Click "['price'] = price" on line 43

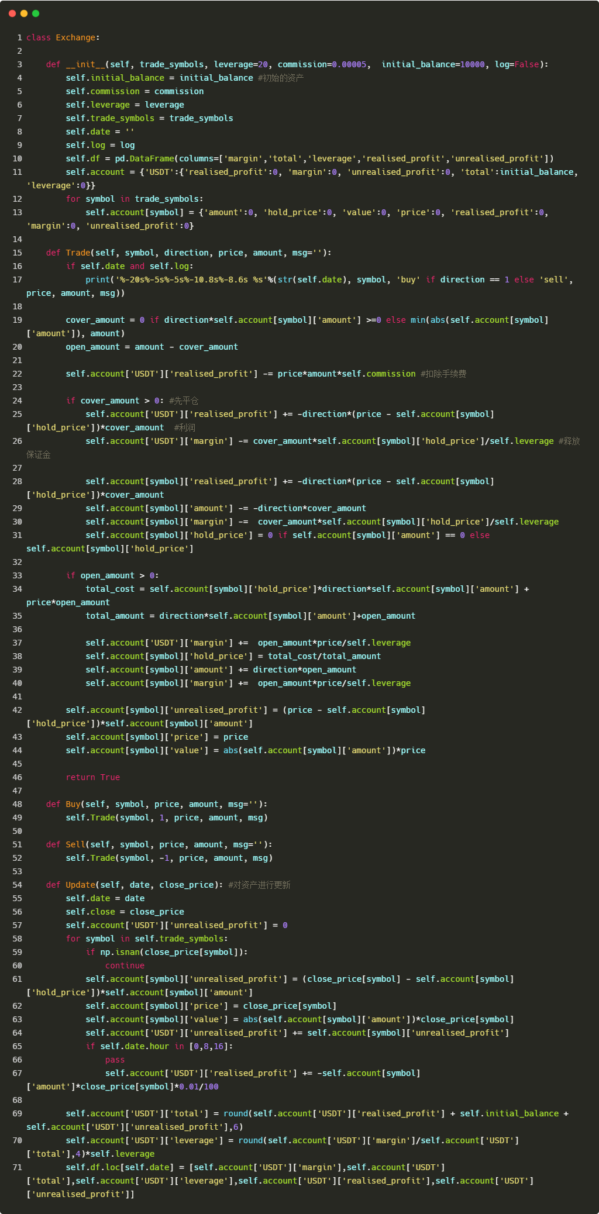pos(207,737)
